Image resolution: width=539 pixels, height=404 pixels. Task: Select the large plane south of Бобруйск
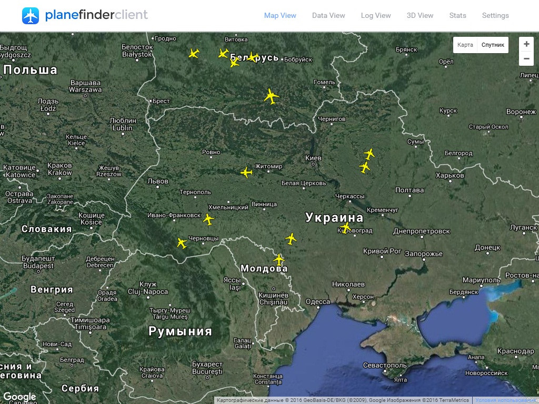(271, 96)
